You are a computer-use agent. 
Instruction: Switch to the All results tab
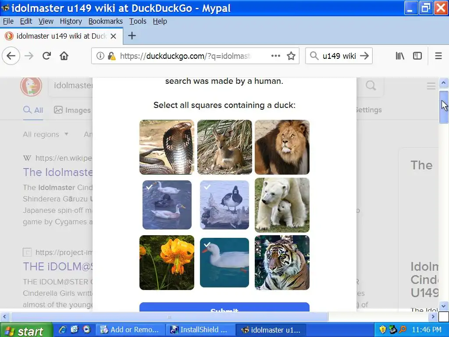click(x=33, y=110)
